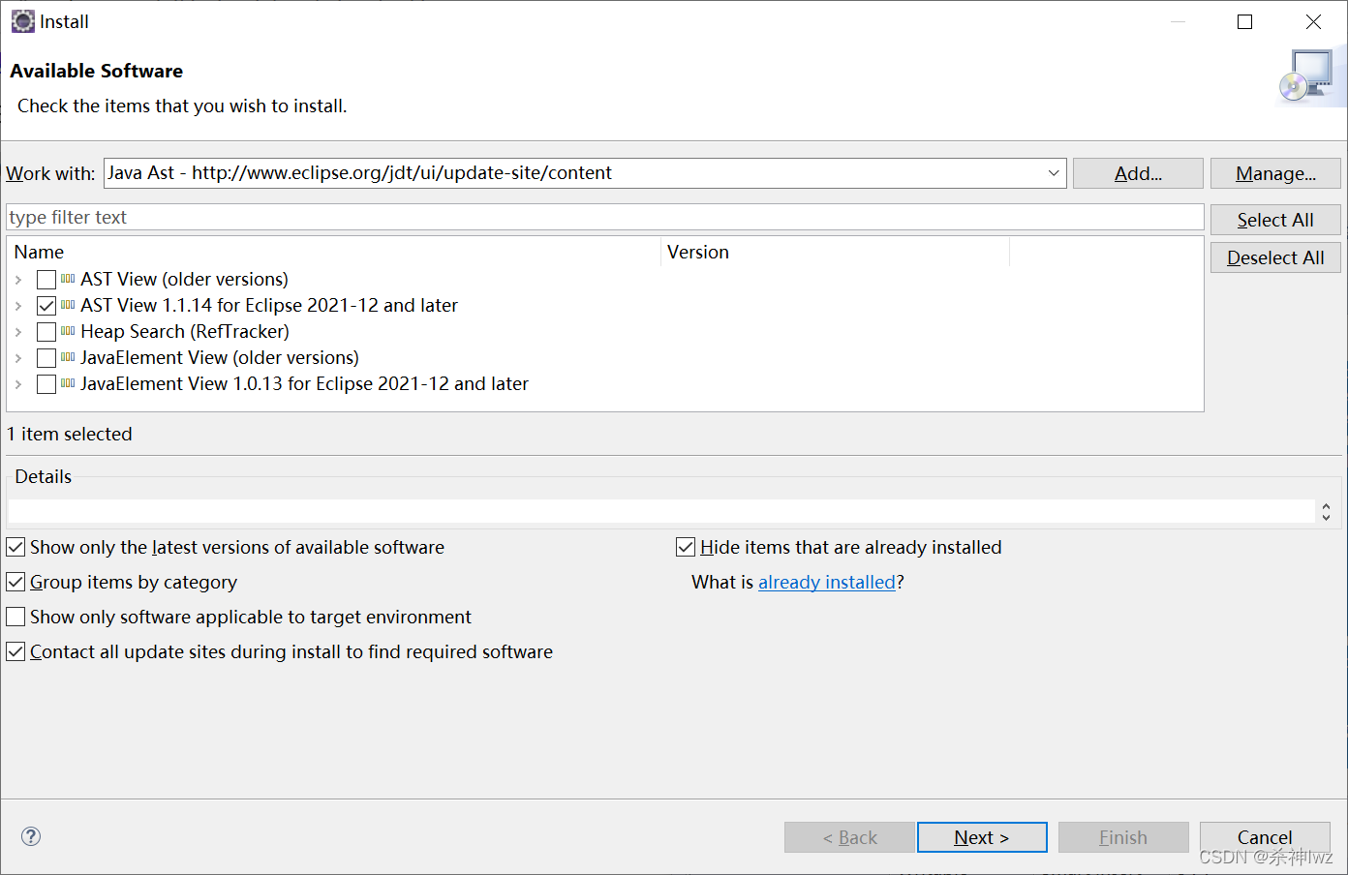Image resolution: width=1348 pixels, height=875 pixels.
Task: Deselect the AST View 1.1.14 checkbox
Action: 46,305
